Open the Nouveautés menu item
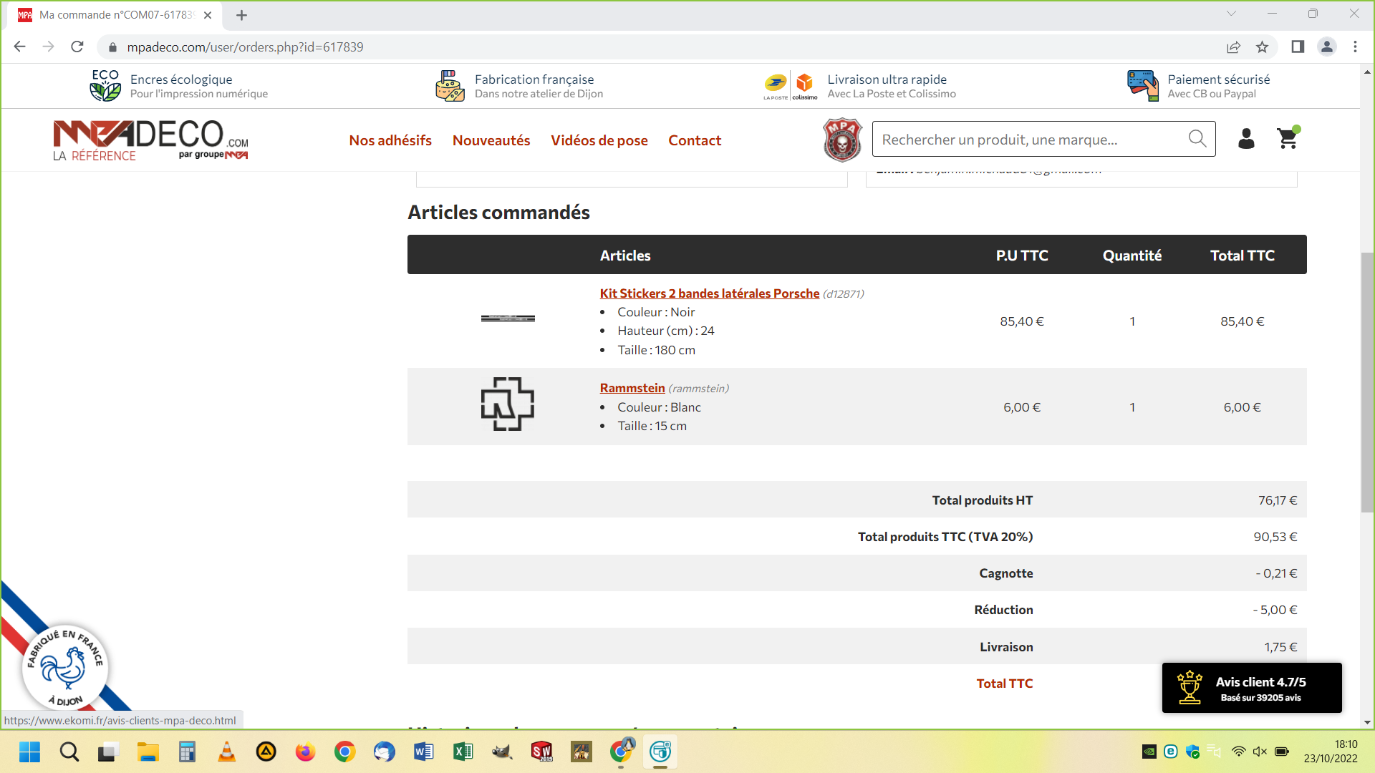The image size is (1375, 773). pos(491,140)
